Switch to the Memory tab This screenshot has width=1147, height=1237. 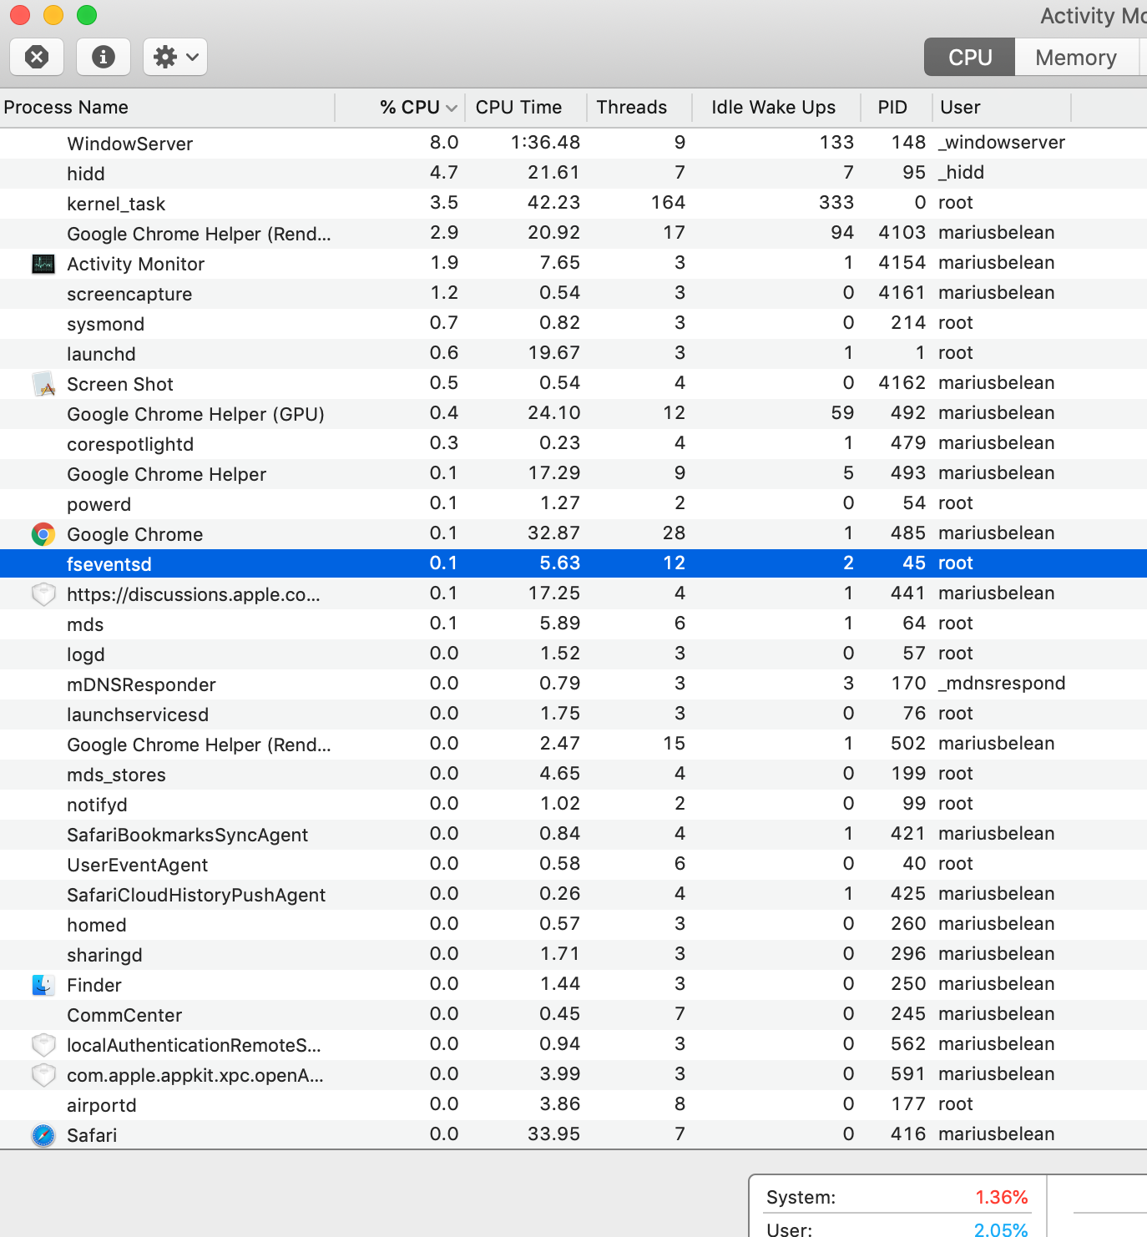pyautogui.click(x=1076, y=58)
